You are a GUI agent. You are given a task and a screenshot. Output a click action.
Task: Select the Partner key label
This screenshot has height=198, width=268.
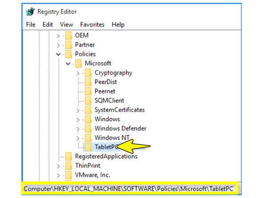[x=85, y=45]
